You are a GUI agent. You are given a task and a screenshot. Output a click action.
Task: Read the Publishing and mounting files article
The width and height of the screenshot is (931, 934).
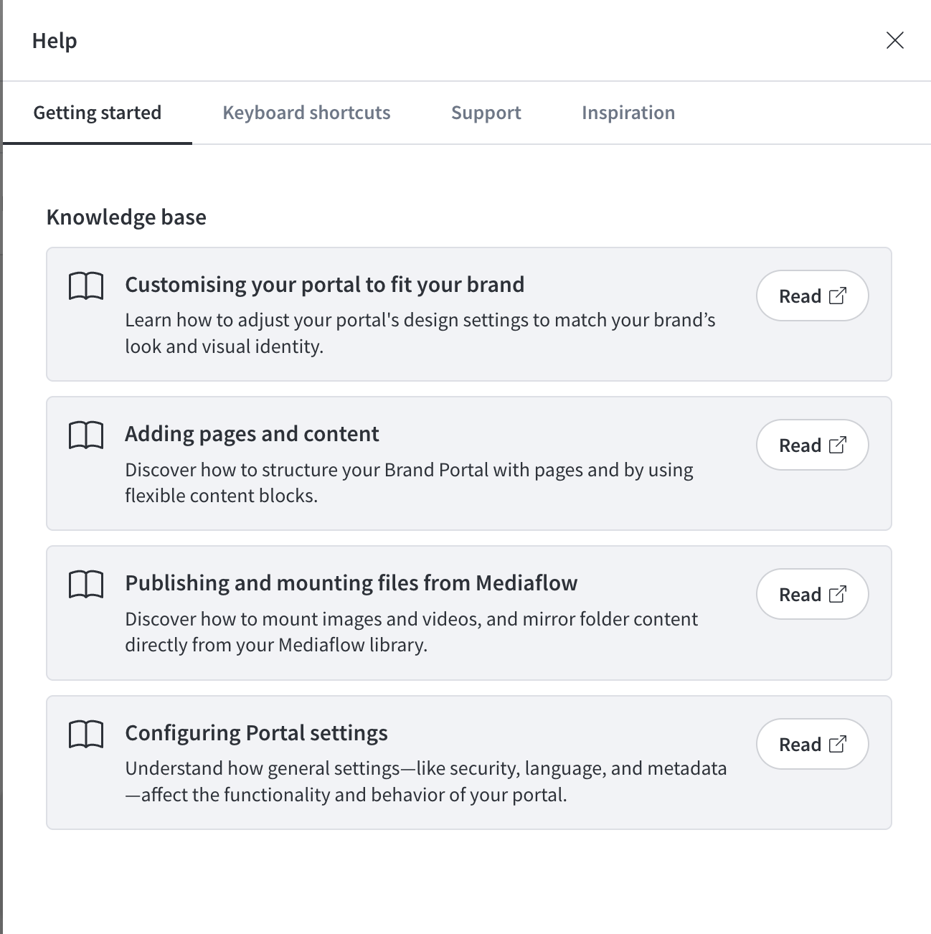coord(812,594)
